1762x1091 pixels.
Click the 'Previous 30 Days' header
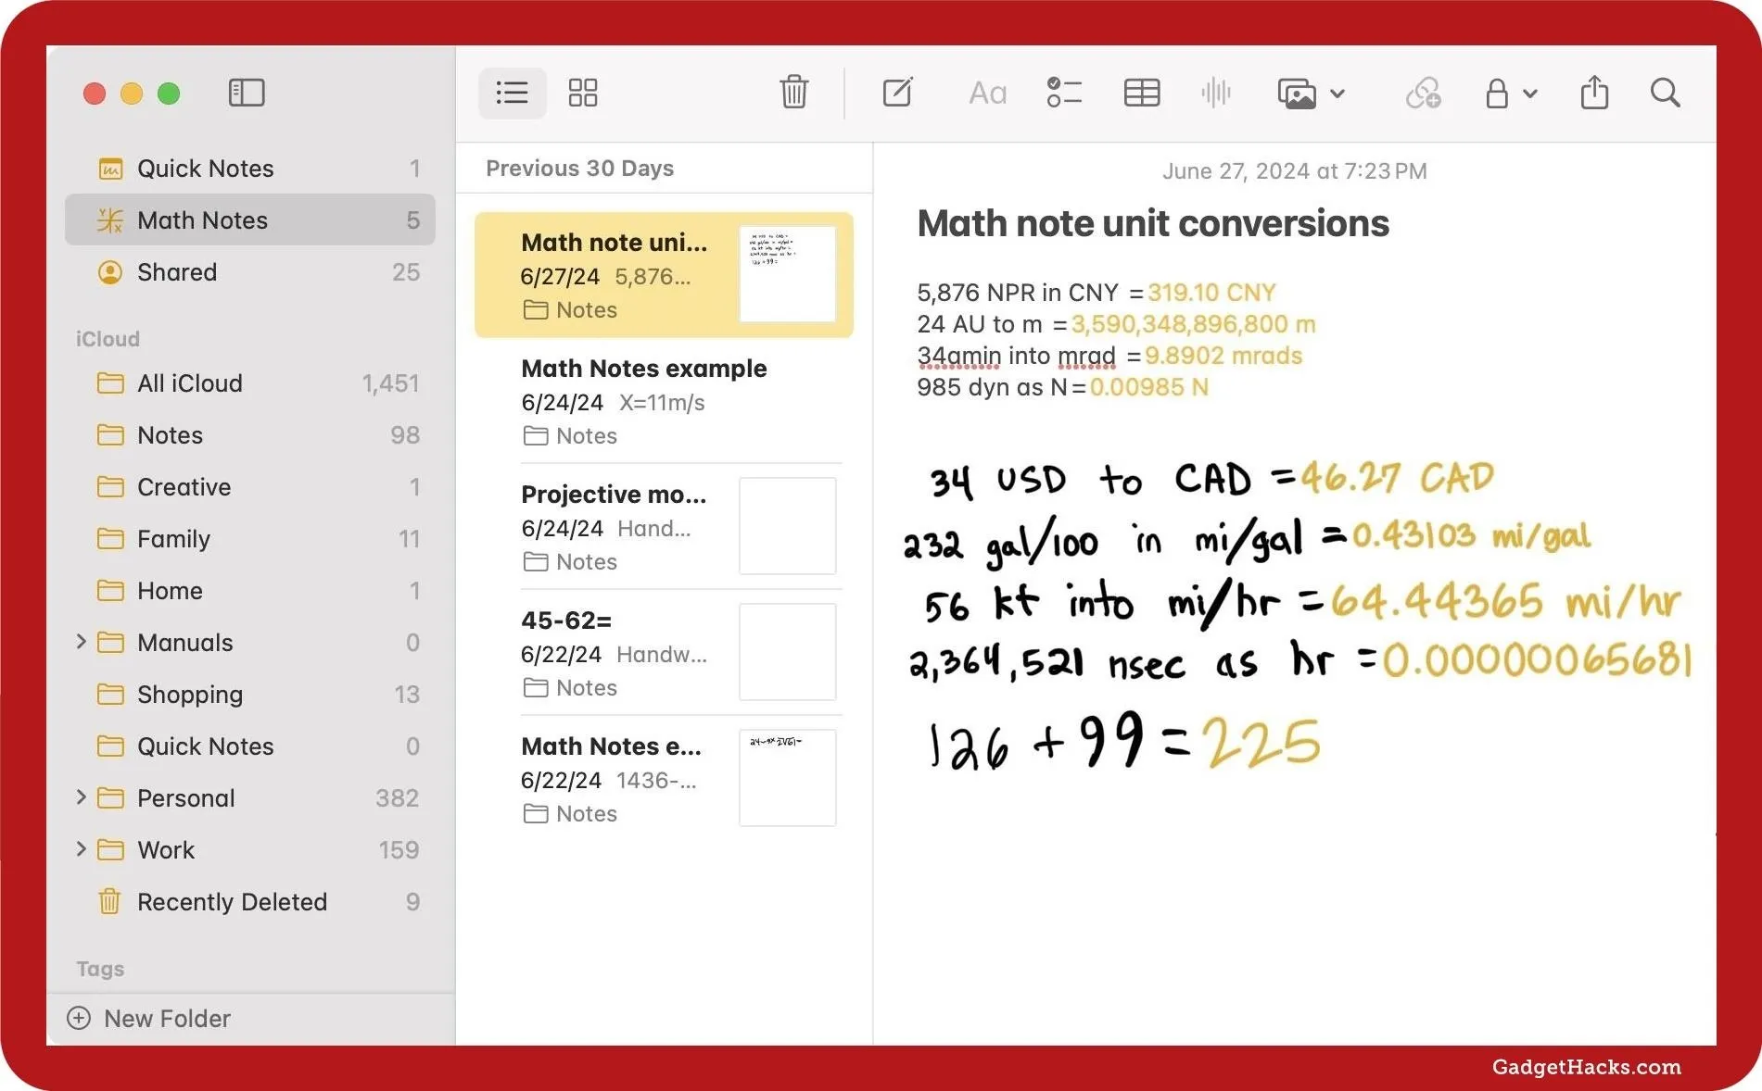pos(580,169)
